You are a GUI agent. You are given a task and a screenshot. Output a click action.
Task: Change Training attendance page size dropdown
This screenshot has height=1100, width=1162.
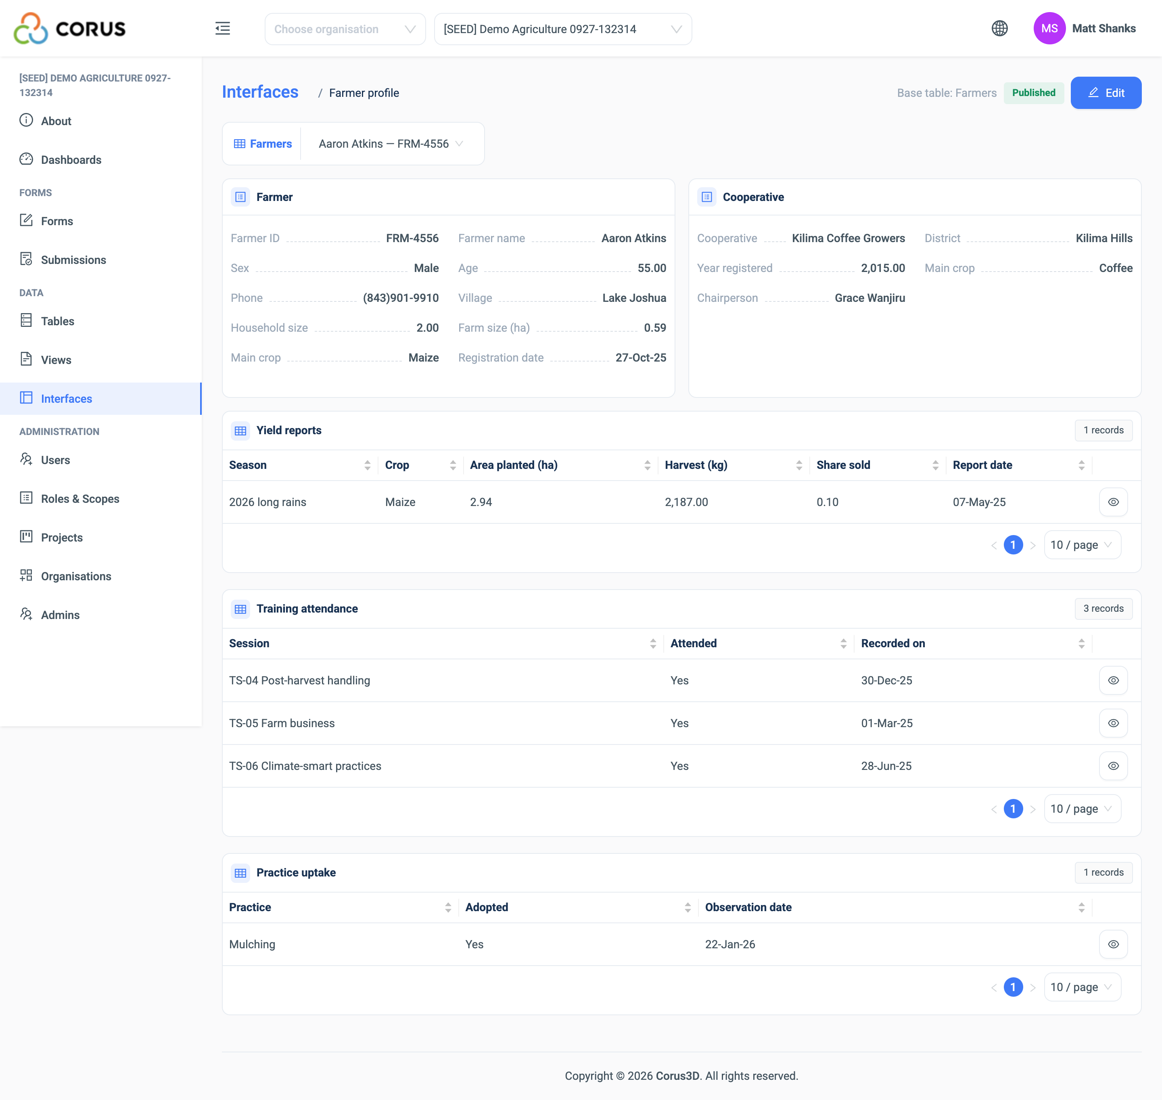(1082, 809)
